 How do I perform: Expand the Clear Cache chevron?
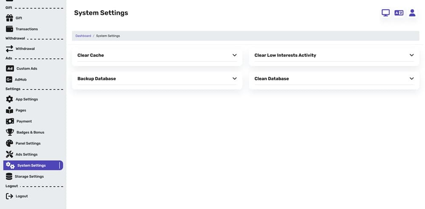[x=234, y=55]
